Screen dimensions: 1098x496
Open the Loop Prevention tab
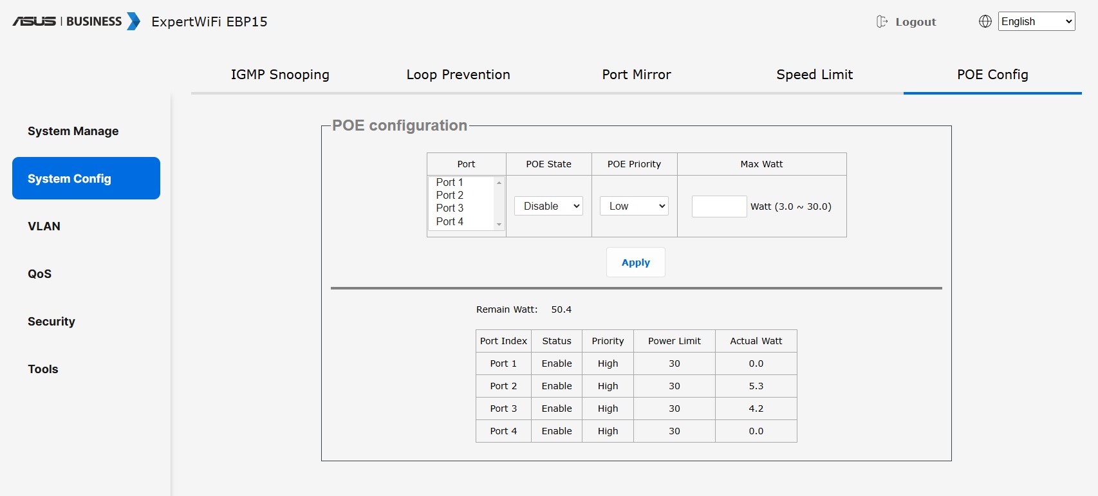click(x=458, y=75)
